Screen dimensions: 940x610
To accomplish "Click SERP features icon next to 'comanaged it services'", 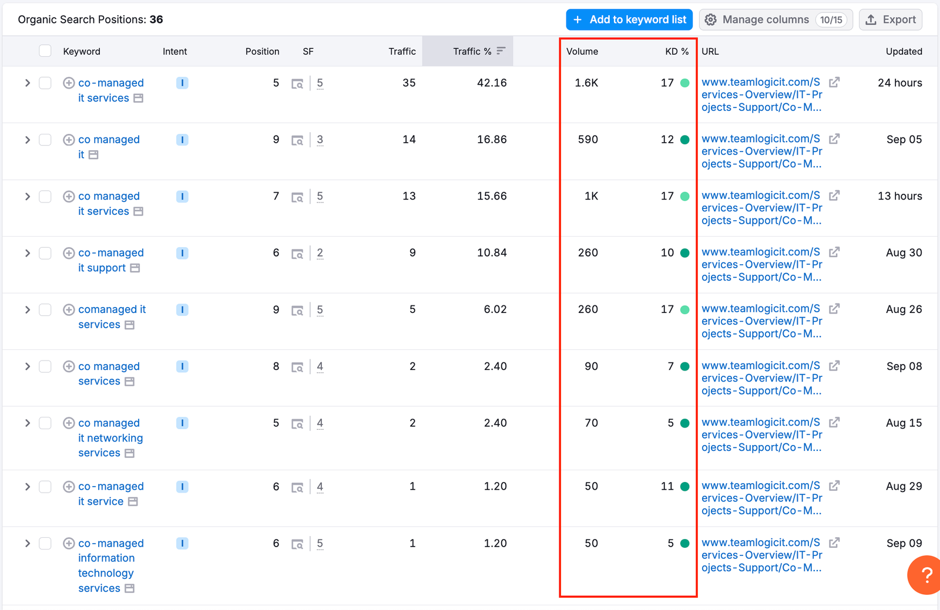I will pyautogui.click(x=297, y=310).
